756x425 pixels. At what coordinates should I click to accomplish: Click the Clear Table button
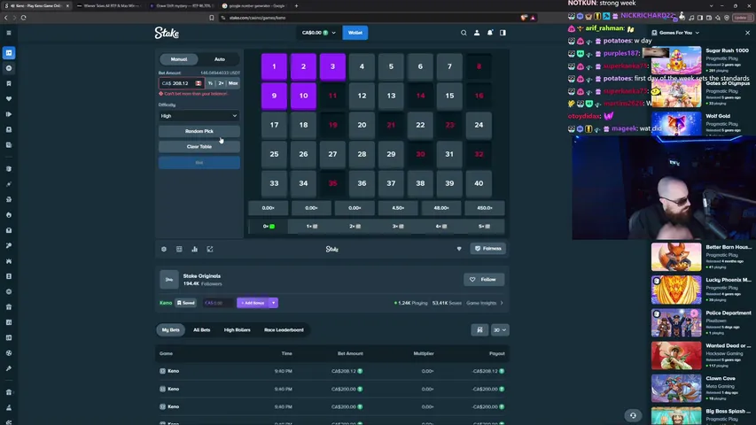pyautogui.click(x=199, y=146)
